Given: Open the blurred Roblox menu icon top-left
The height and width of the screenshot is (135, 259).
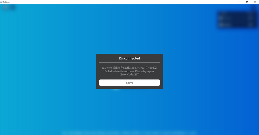Looking at the screenshot, I should 5,8.
